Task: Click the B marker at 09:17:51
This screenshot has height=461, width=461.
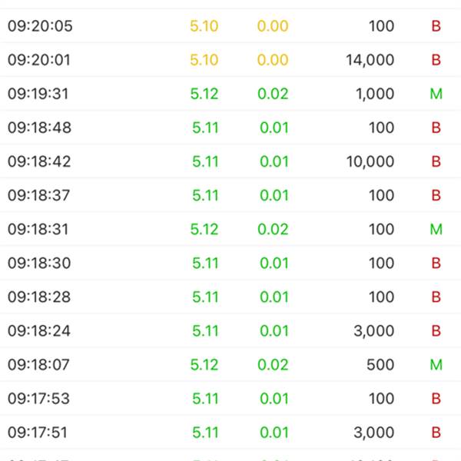Action: click(x=436, y=432)
